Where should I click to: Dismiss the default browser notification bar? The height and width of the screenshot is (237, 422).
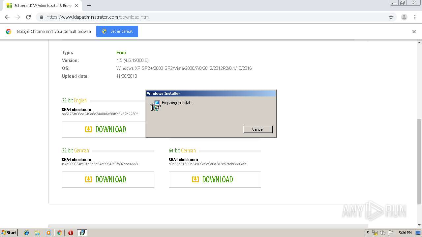click(x=414, y=32)
